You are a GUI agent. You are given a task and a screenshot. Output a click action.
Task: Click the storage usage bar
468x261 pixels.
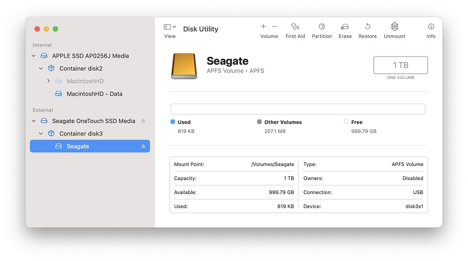(x=297, y=109)
